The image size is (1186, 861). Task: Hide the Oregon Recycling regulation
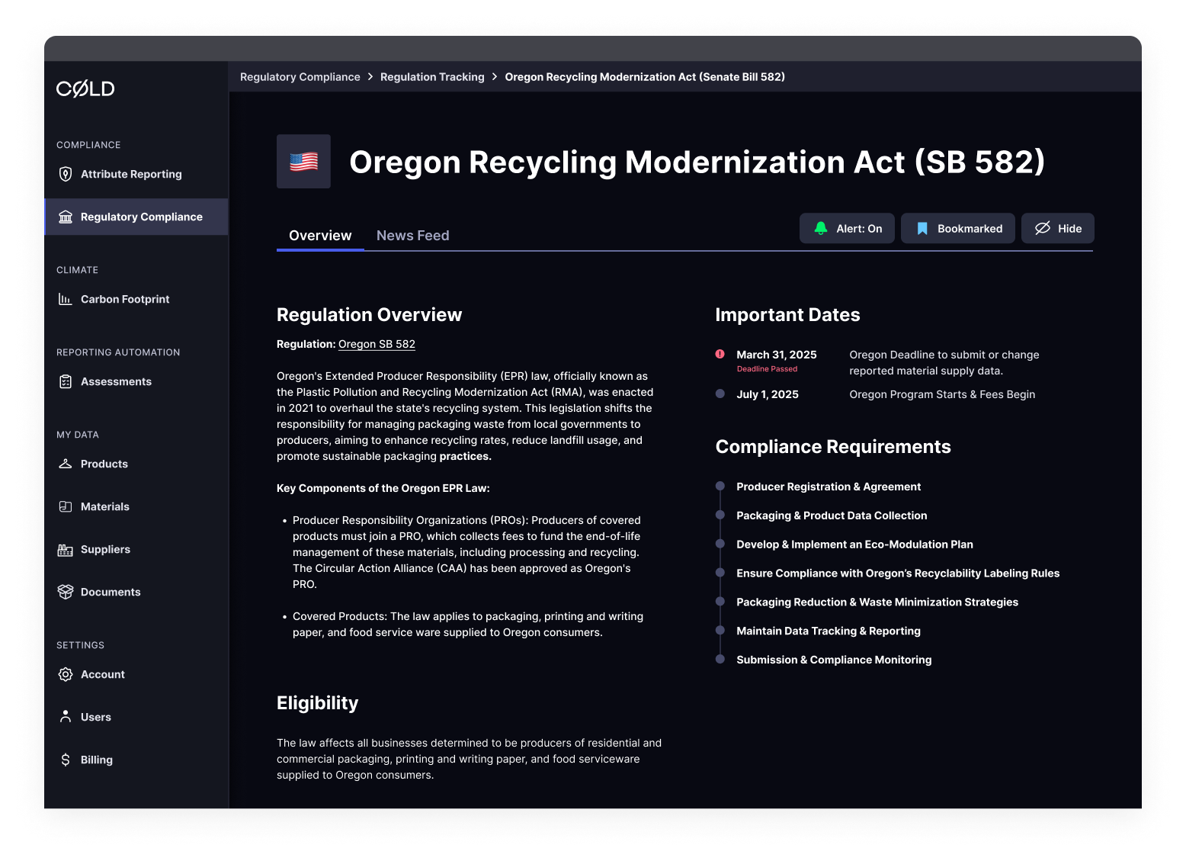[1057, 228]
